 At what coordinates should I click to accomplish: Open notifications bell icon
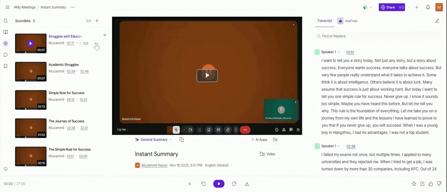pos(428,7)
